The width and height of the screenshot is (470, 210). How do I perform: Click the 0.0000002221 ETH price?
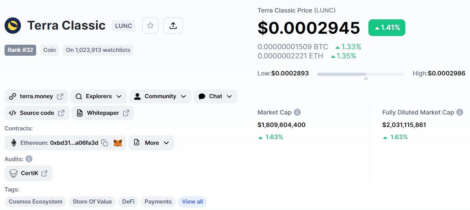290,56
